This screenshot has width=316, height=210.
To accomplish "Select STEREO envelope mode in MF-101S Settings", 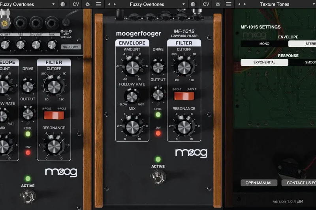I will (302, 44).
